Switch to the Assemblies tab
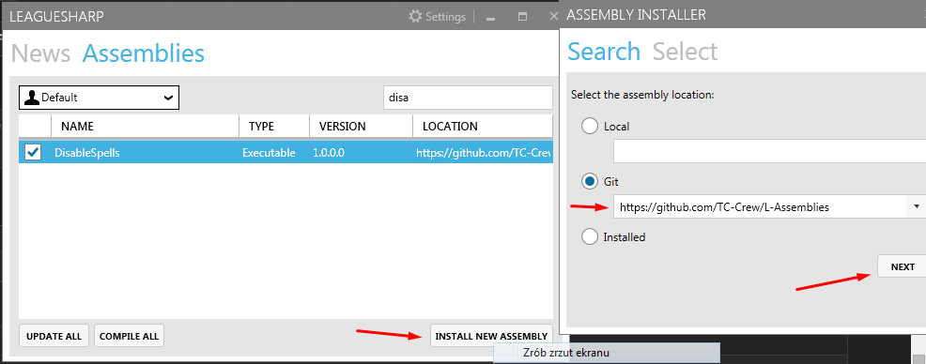 click(x=144, y=53)
